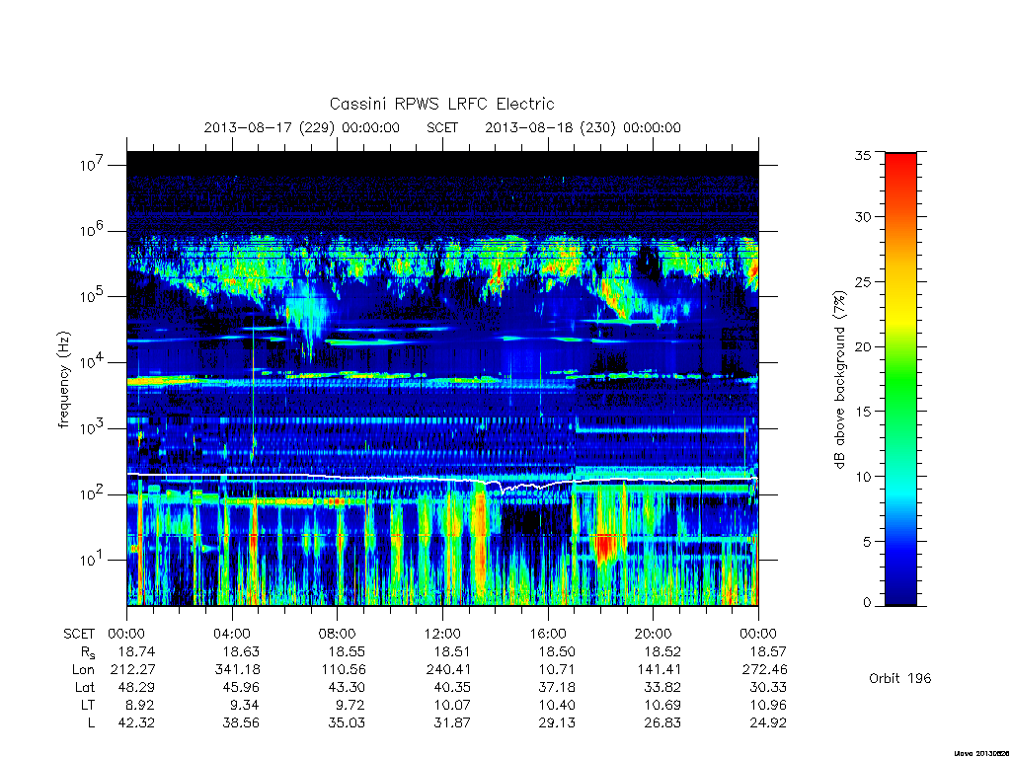The height and width of the screenshot is (758, 1011).
Task: Click the 10^1 frequency axis label
Action: coord(92,560)
